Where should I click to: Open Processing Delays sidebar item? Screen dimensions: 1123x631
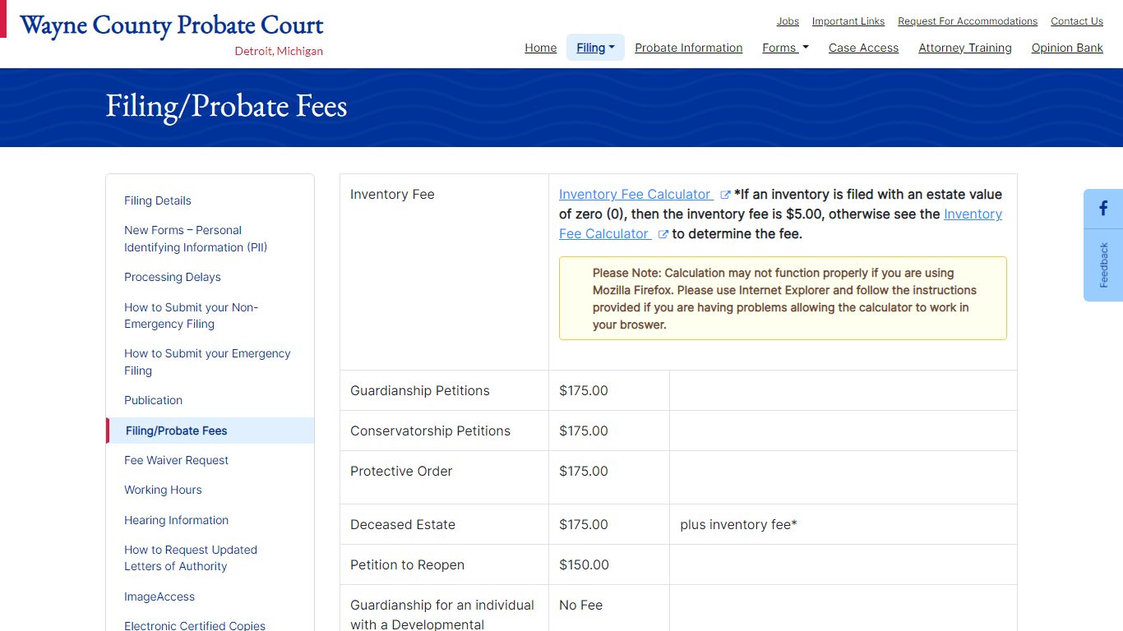[173, 277]
